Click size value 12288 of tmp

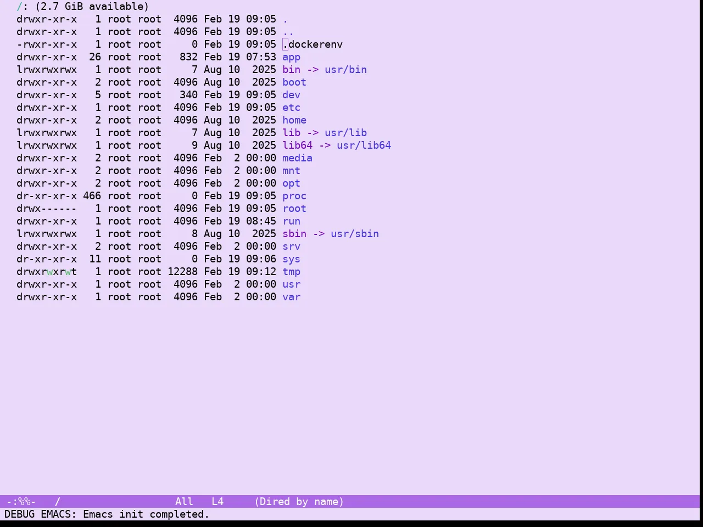tap(182, 272)
